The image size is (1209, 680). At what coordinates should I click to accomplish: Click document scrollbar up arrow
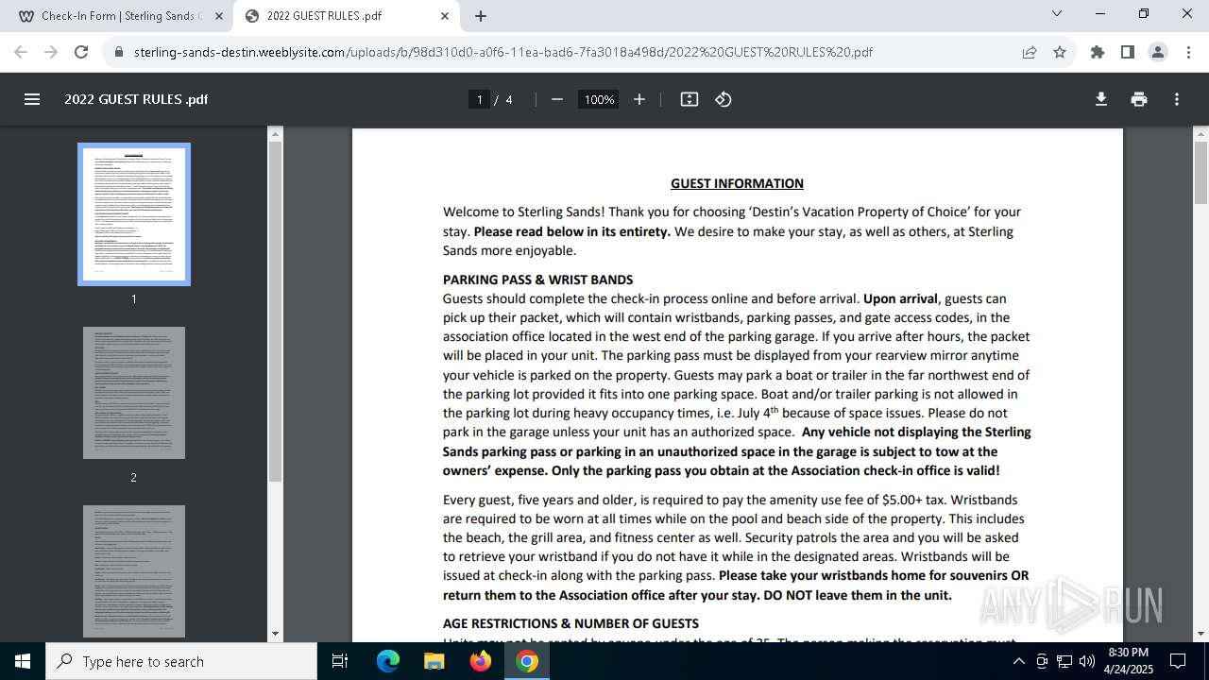click(x=1201, y=133)
